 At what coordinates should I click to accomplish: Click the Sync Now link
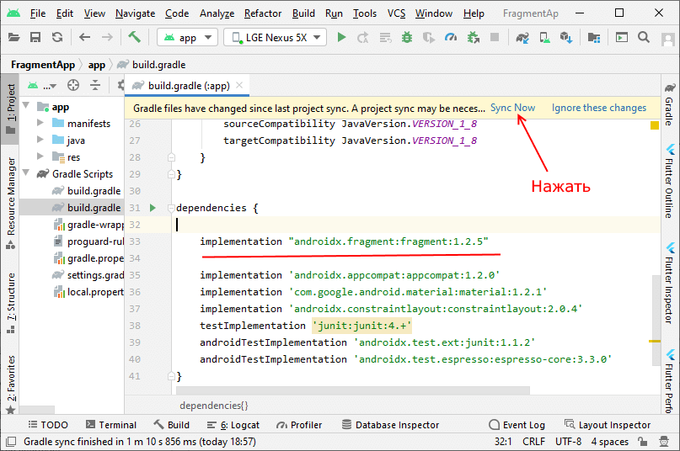coord(512,108)
